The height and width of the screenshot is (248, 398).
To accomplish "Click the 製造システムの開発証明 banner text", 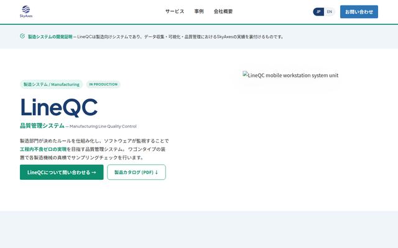I will pyautogui.click(x=50, y=37).
